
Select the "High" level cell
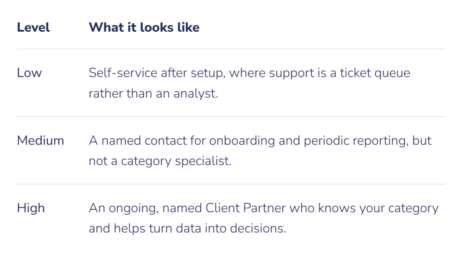pyautogui.click(x=31, y=207)
